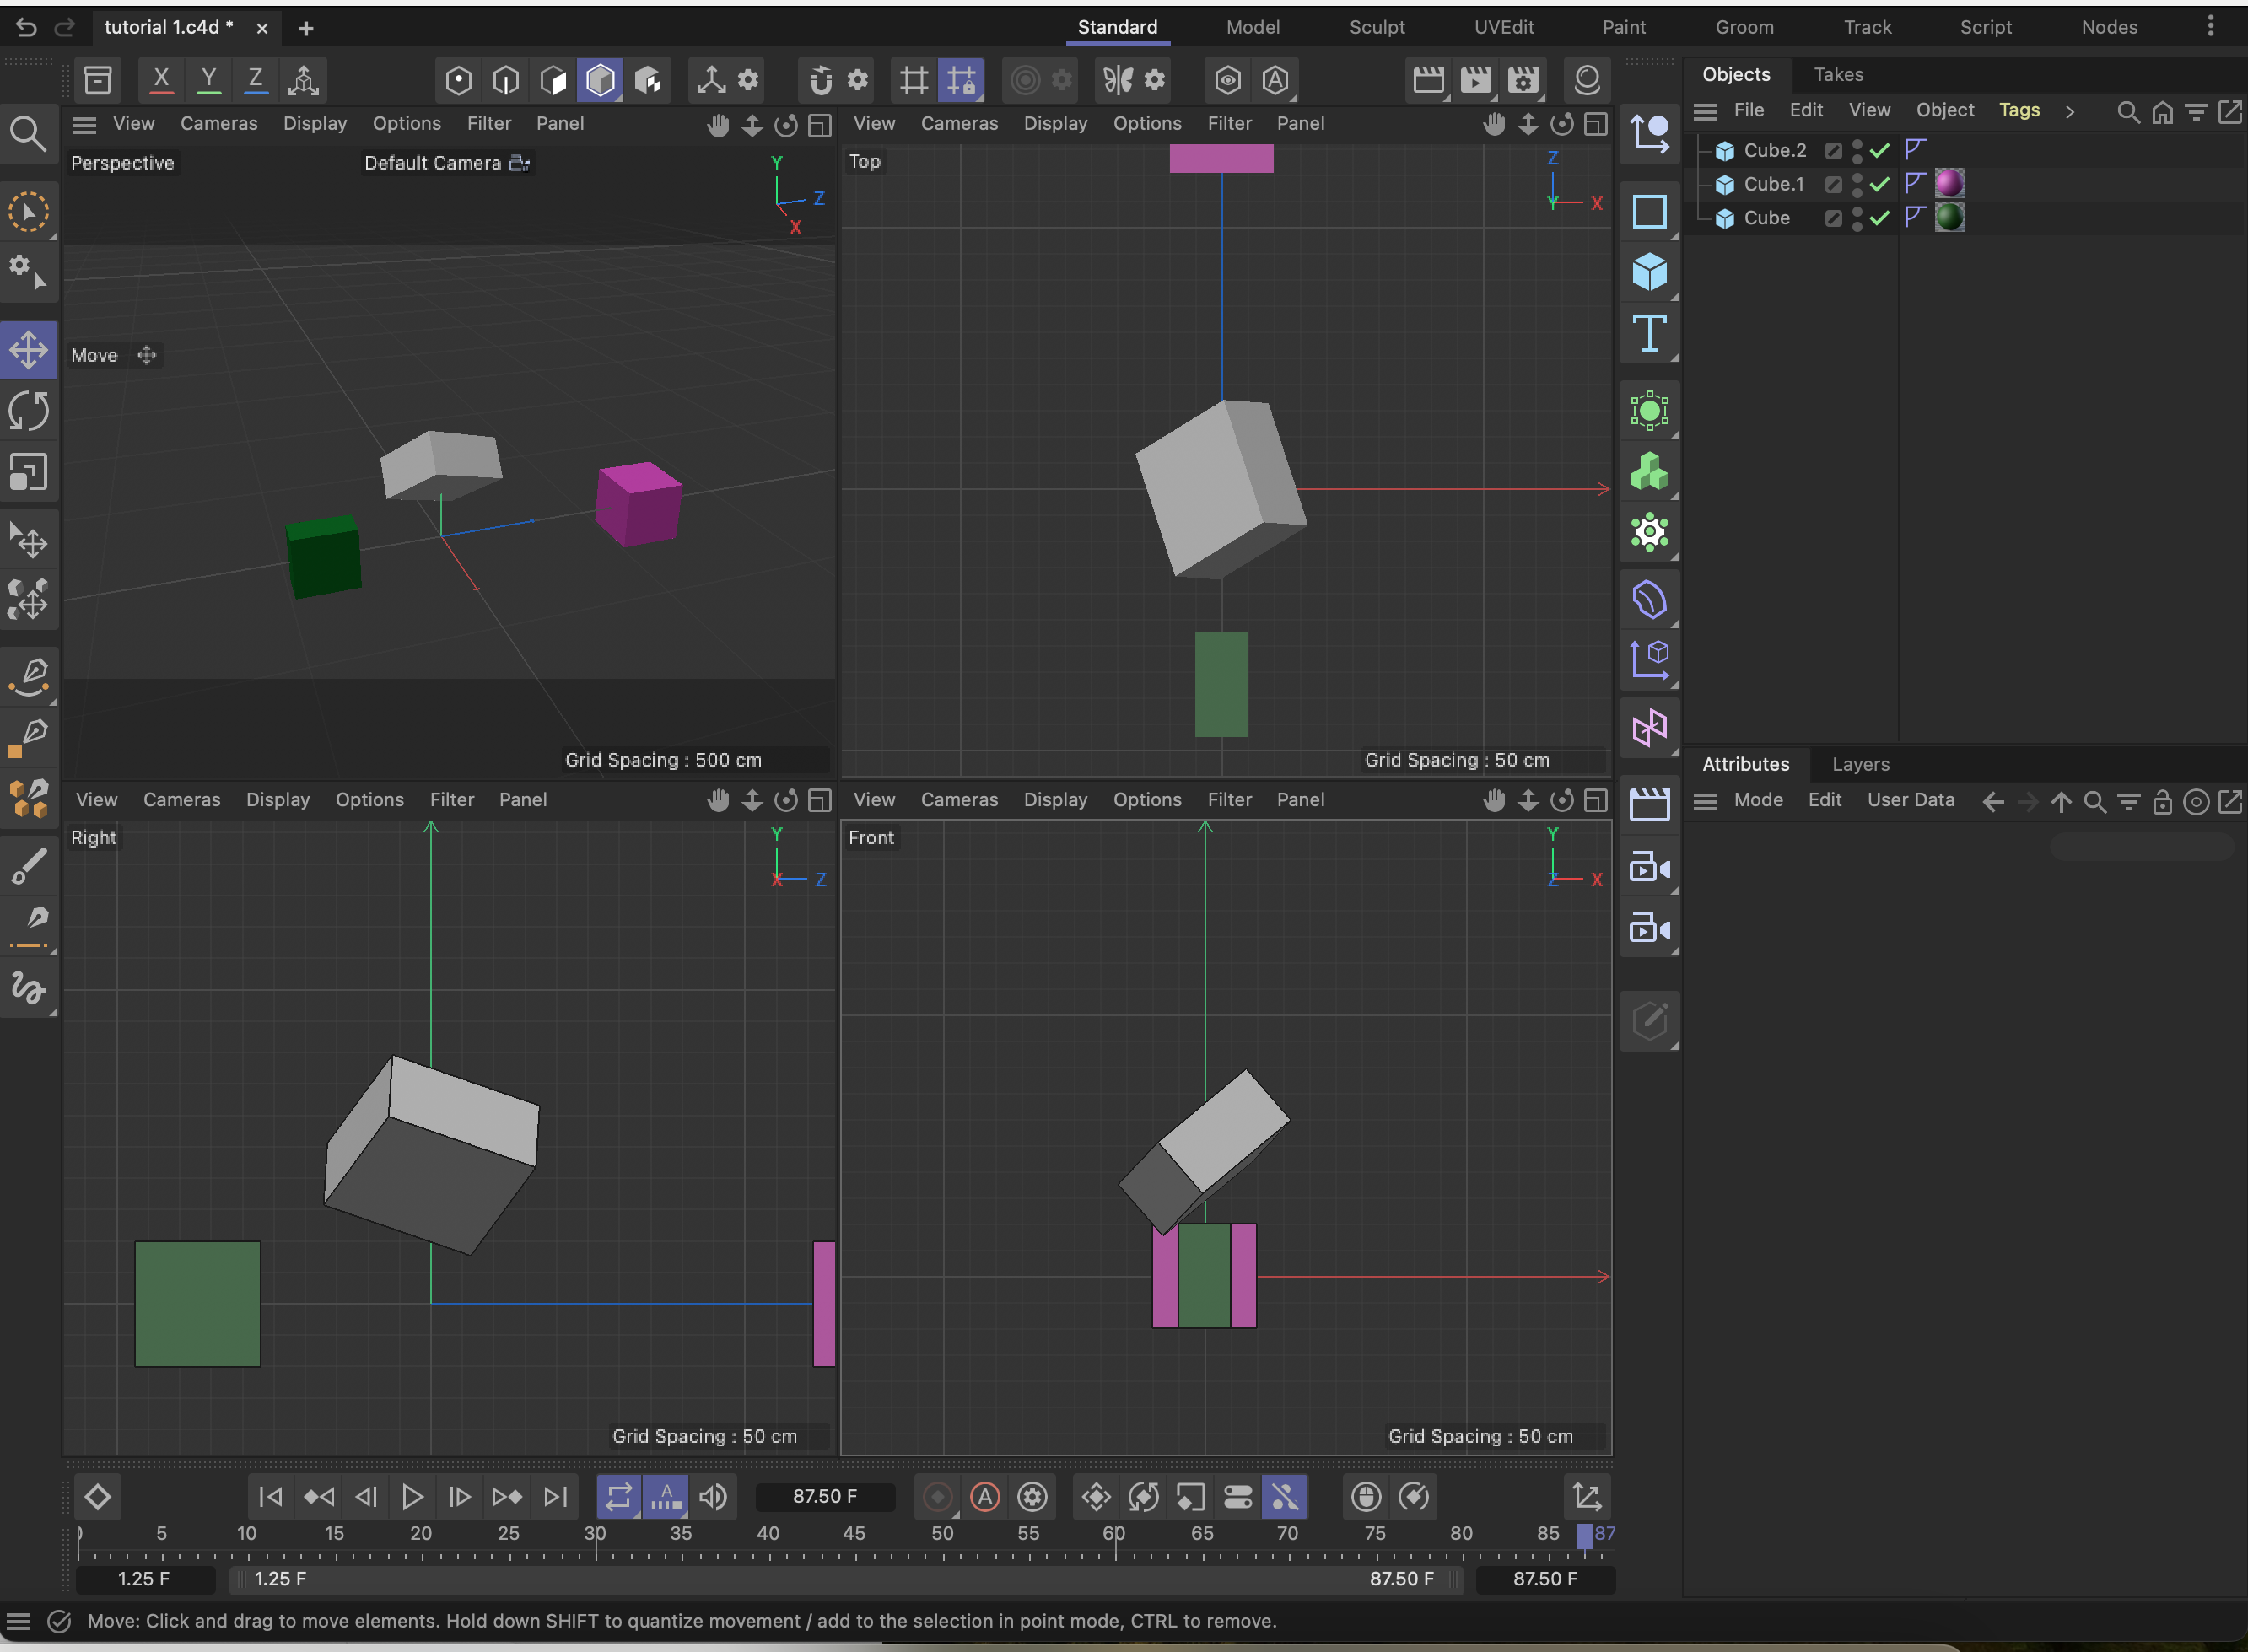Click the 87.50 F frame field

824,1496
